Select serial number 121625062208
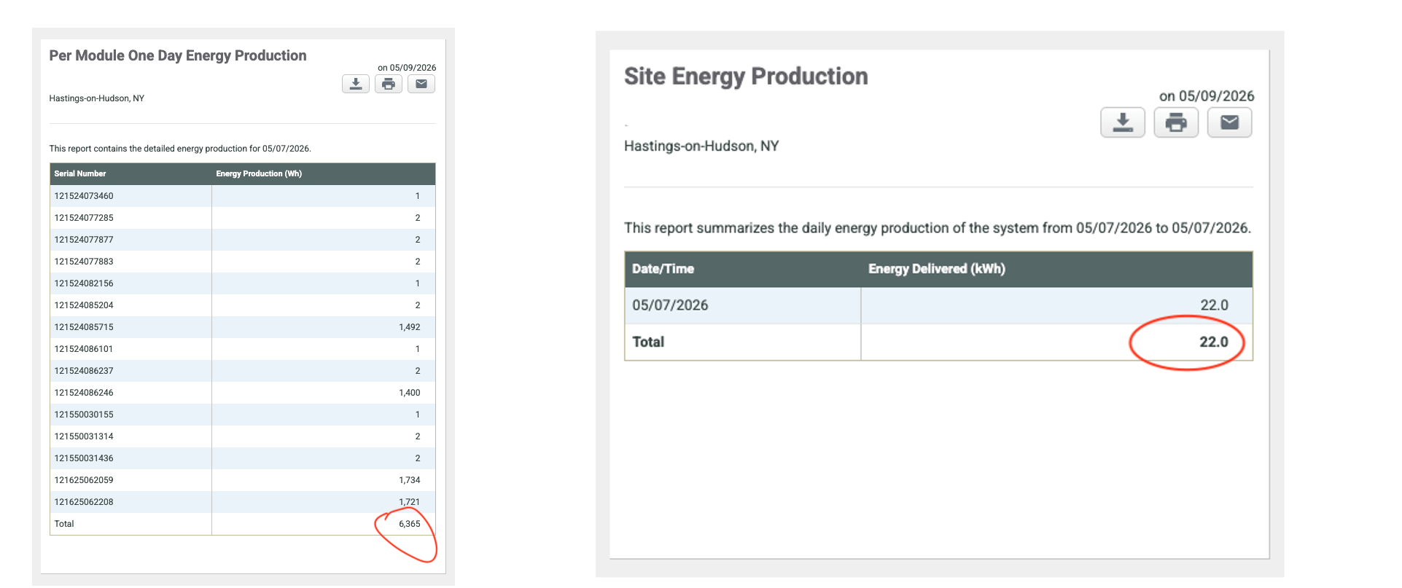 click(x=84, y=502)
